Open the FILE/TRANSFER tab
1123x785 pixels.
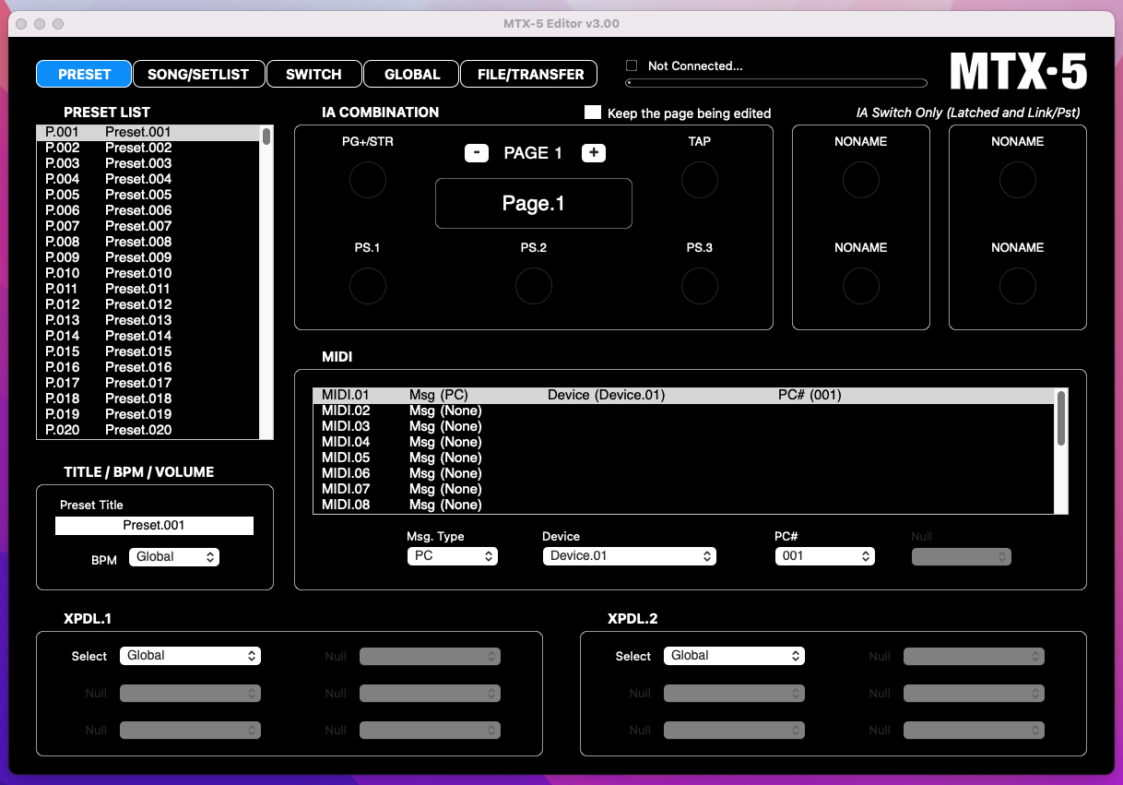530,74
